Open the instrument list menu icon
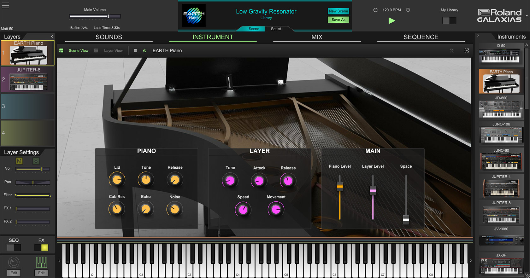This screenshot has height=278, width=530. [x=135, y=50]
